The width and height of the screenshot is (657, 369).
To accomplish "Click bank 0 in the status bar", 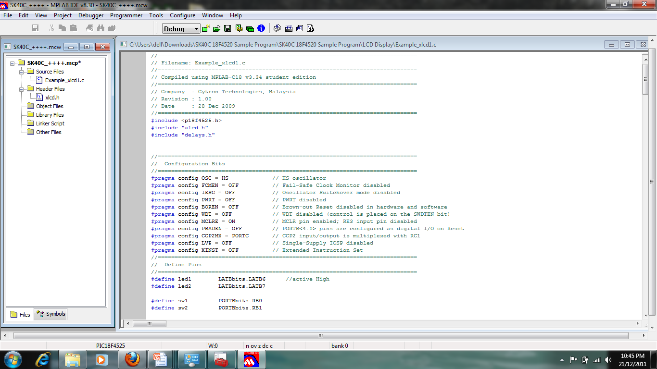I will tap(340, 345).
